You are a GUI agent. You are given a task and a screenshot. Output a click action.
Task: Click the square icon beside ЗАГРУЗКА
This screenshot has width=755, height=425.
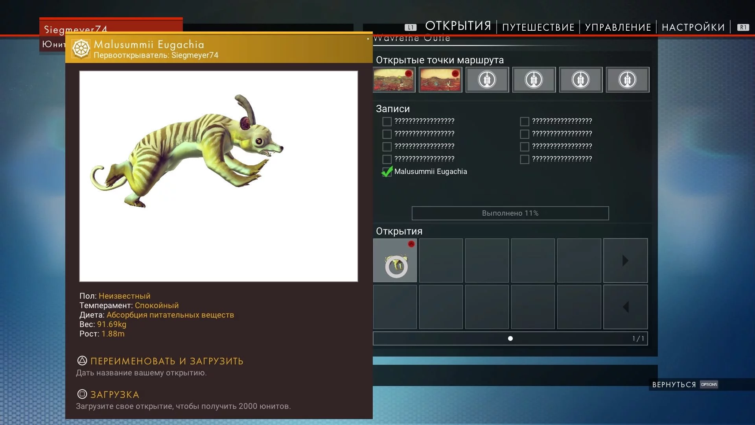[82, 394]
